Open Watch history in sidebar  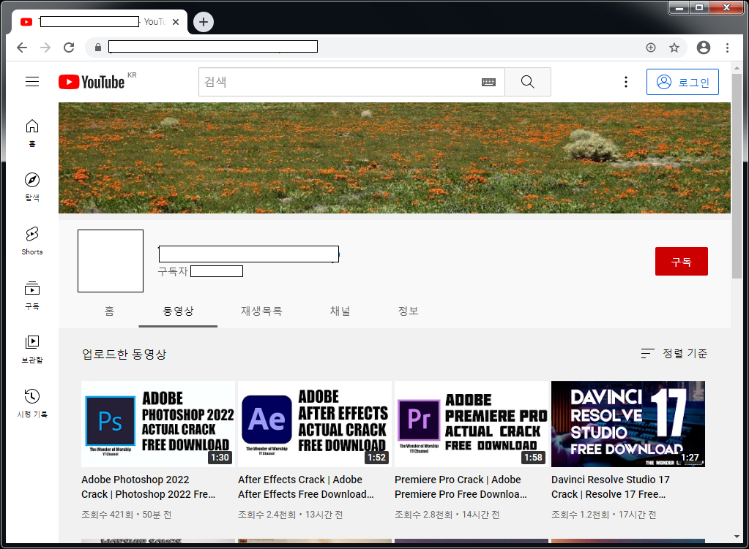pyautogui.click(x=32, y=404)
